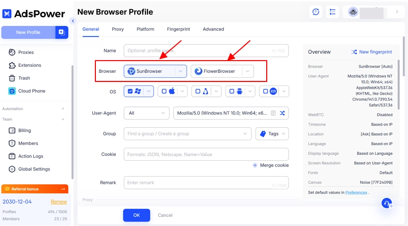Image resolution: width=408 pixels, height=226 pixels.
Task: Open the support headset chat icon
Action: tap(387, 203)
